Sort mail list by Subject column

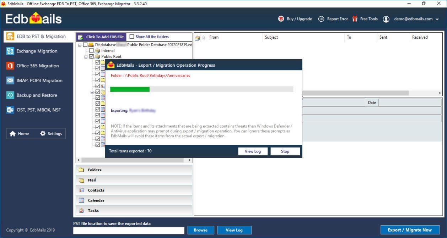click(303, 37)
